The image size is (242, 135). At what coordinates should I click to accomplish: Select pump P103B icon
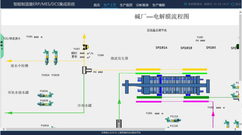45,104
